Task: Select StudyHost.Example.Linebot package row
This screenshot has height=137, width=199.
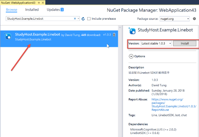Action: click(59, 39)
